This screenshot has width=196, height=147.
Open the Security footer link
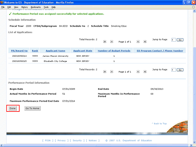[77, 141]
